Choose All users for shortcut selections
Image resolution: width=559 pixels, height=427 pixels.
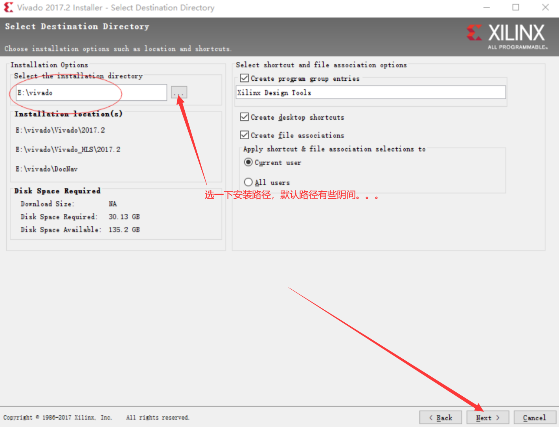point(248,182)
